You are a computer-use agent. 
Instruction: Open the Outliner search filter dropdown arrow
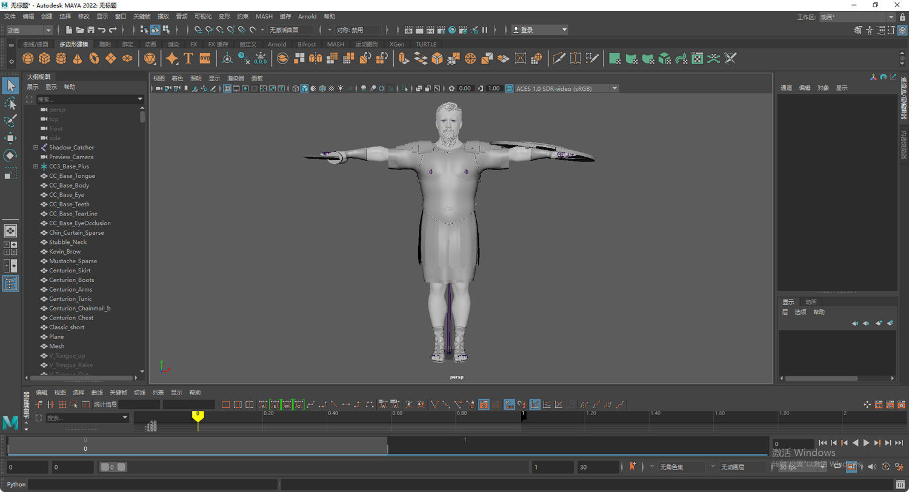(140, 99)
